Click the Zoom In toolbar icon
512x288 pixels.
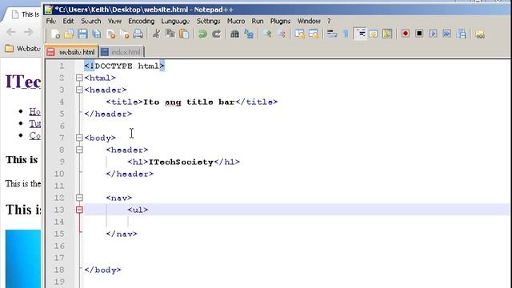(267, 34)
